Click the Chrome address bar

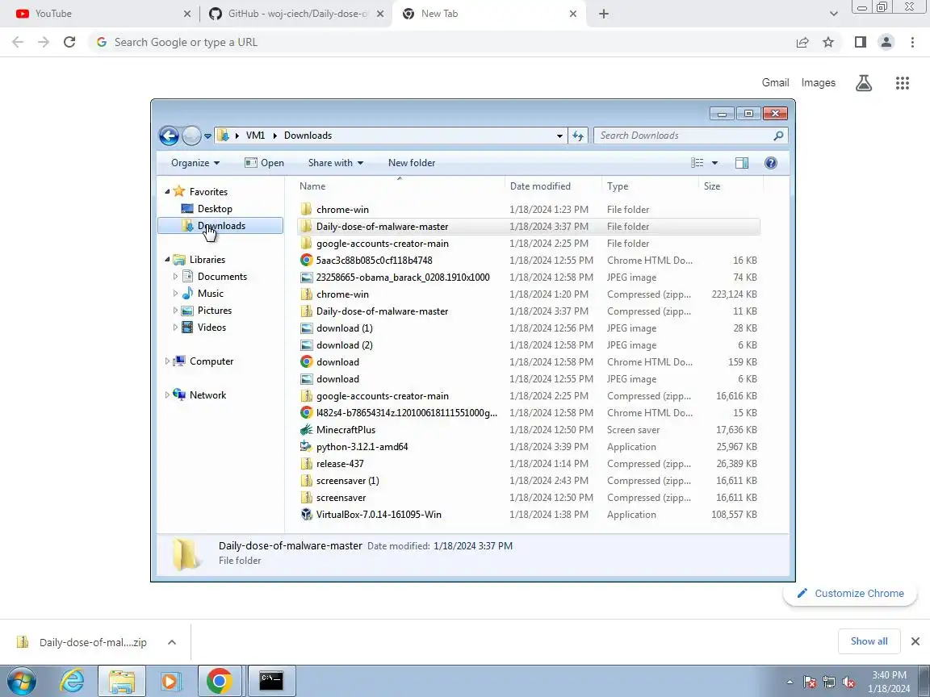439,42
